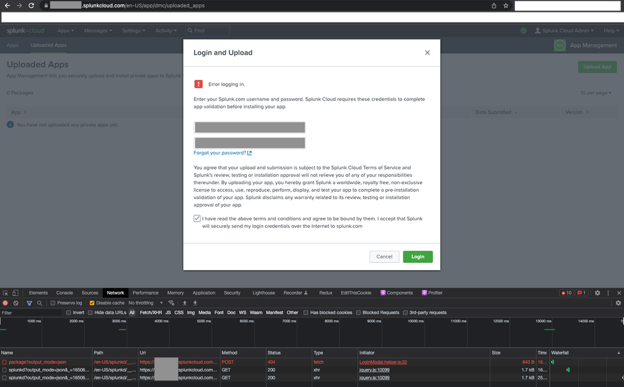624x387 pixels.
Task: Switch to the Sources tab
Action: pyautogui.click(x=90, y=293)
